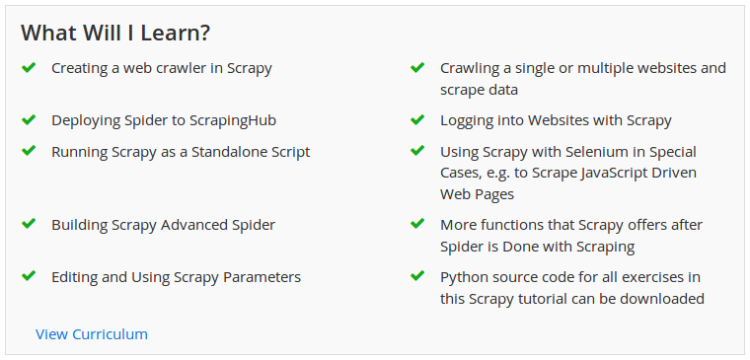This screenshot has height=360, width=750.
Task: Click the Python source code for all exercises text
Action: click(x=570, y=277)
